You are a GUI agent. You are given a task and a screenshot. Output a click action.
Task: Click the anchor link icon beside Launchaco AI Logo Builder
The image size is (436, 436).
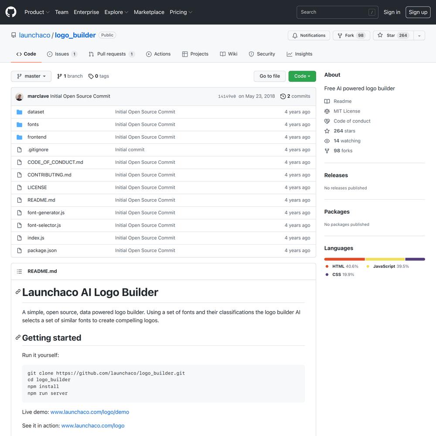(x=18, y=292)
